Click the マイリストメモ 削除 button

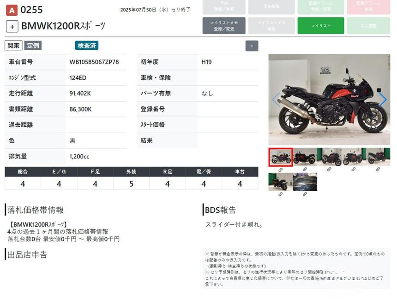tap(271, 26)
